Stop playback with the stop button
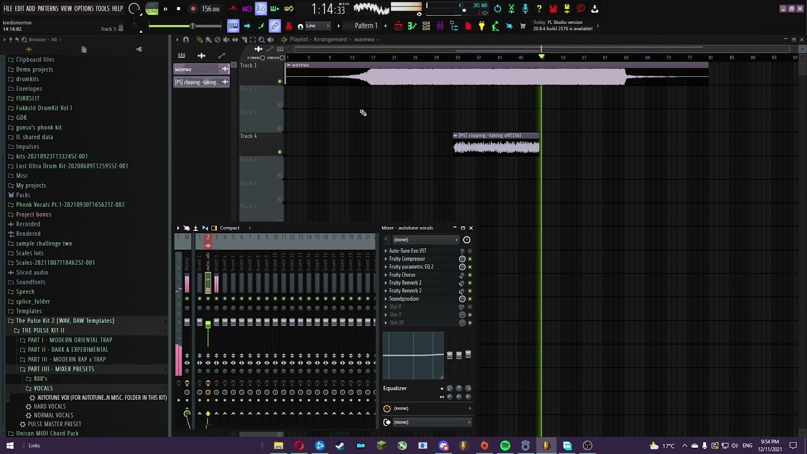The image size is (807, 454). coord(178,9)
